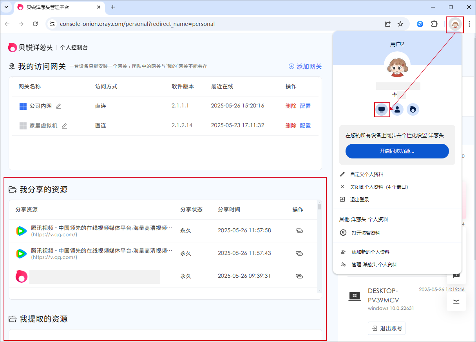476x342 pixels.
Task: Edit name of 家里虚拟机 gateway
Action: click(65, 126)
